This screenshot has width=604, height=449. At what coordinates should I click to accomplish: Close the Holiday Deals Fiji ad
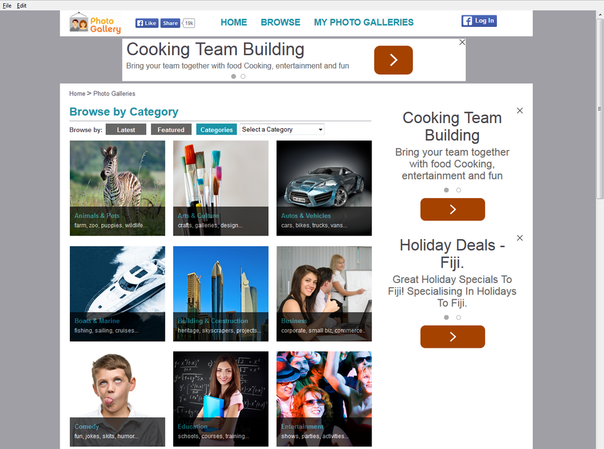coord(520,238)
